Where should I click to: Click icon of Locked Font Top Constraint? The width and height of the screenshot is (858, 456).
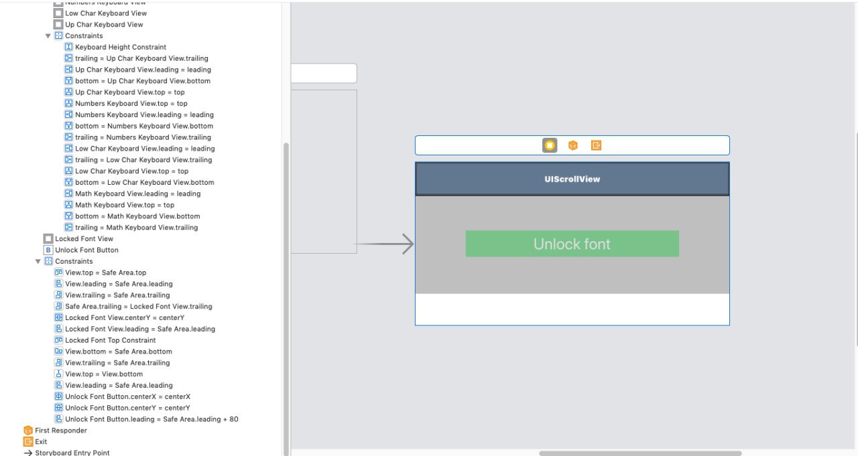(x=59, y=341)
